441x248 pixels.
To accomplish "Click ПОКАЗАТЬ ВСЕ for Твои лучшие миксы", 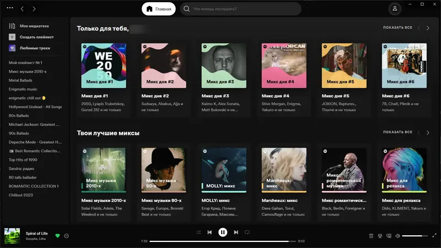I will (x=397, y=132).
